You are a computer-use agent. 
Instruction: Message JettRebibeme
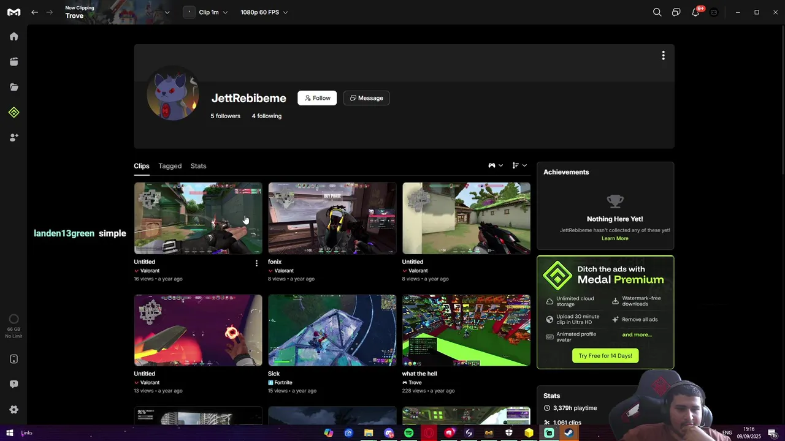[x=366, y=98]
